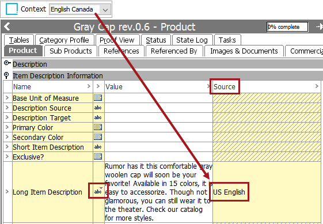Open the Status tab
Screen dimensions: 323x224
(156, 40)
